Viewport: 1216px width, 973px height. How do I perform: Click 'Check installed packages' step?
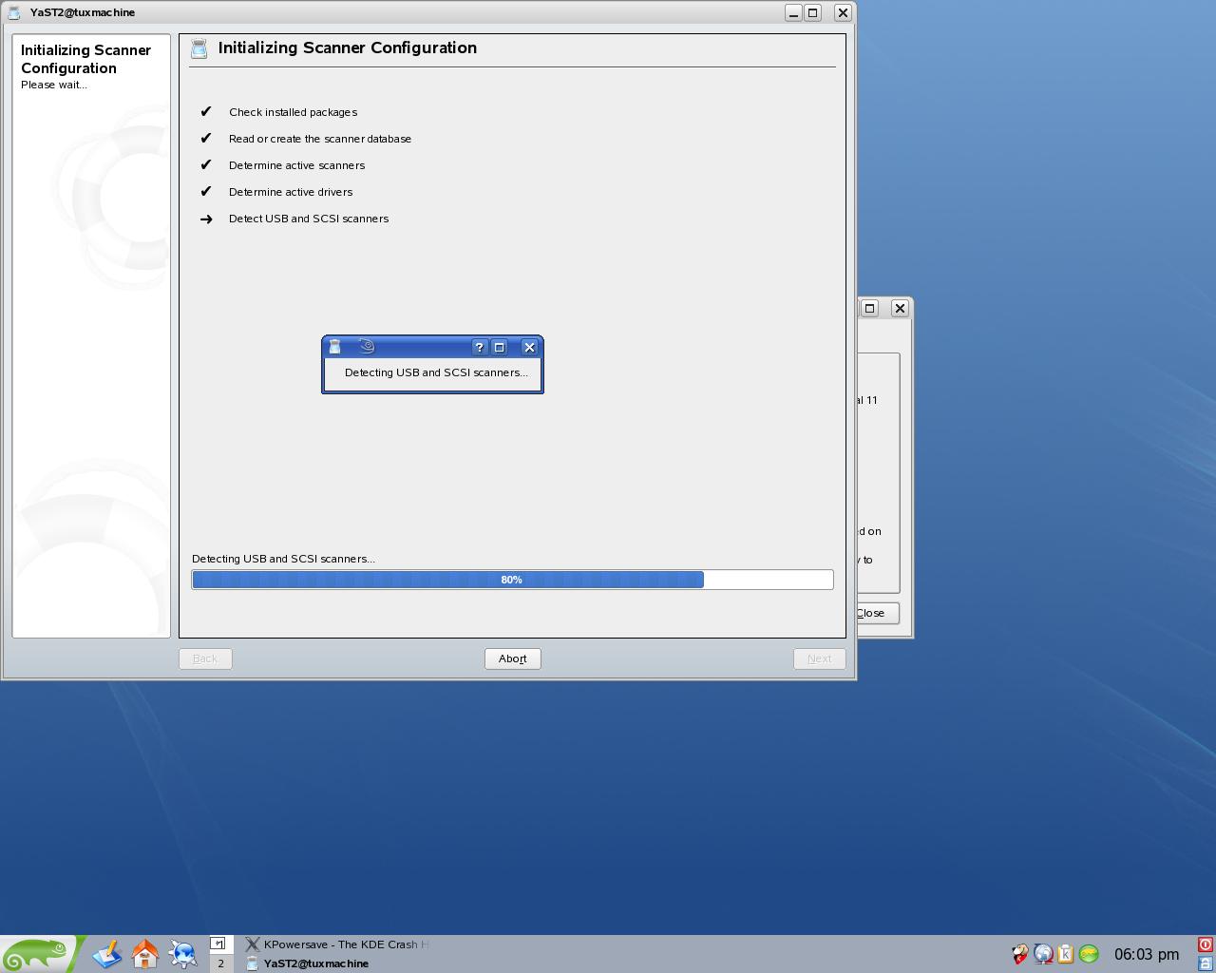293,112
